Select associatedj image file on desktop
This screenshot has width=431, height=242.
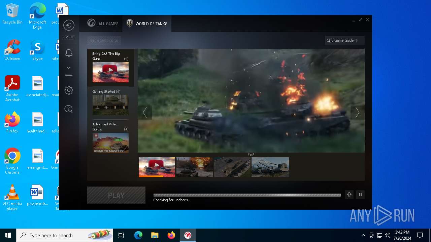pos(37,86)
